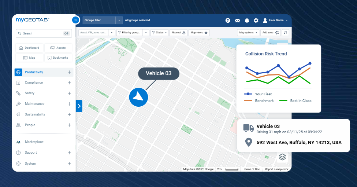Image resolution: width=357 pixels, height=187 pixels.
Task: Select the Sustainability menu item
Action: [44, 114]
